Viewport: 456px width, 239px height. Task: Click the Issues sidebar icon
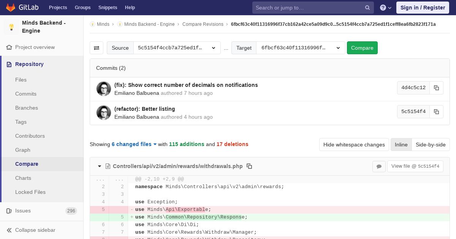click(9, 211)
